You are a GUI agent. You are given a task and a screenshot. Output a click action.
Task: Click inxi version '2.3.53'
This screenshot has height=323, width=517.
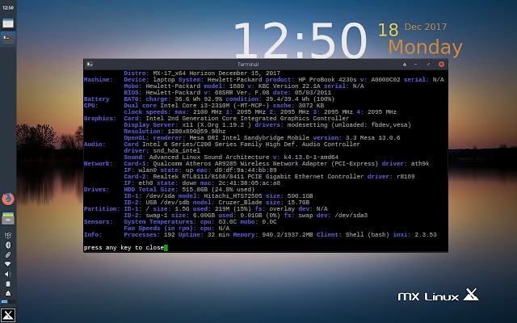pyautogui.click(x=426, y=234)
